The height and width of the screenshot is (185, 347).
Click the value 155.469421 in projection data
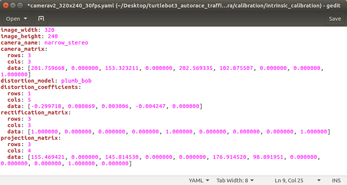pyautogui.click(x=48, y=157)
